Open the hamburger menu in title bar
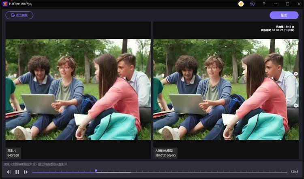Viewport: 304px width, 179px height. tap(264, 4)
